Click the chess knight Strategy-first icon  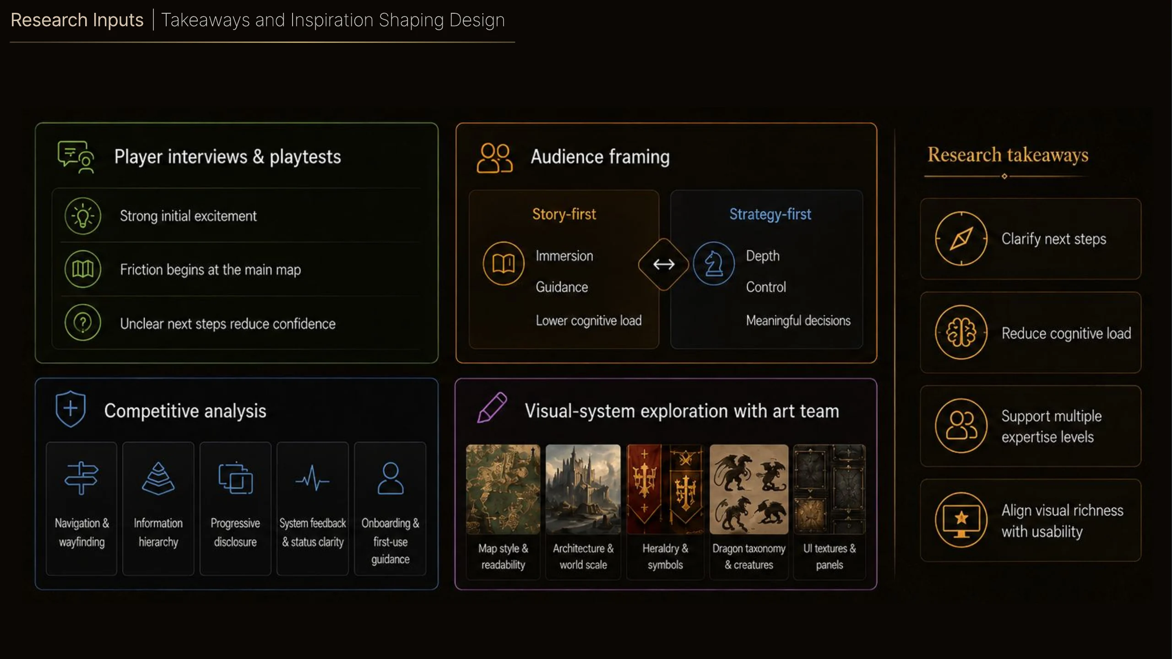pos(714,264)
